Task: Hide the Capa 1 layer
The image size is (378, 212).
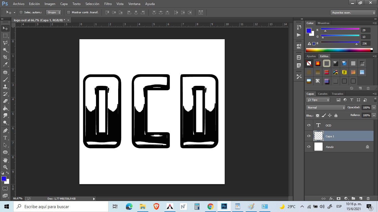Action: [x=309, y=136]
